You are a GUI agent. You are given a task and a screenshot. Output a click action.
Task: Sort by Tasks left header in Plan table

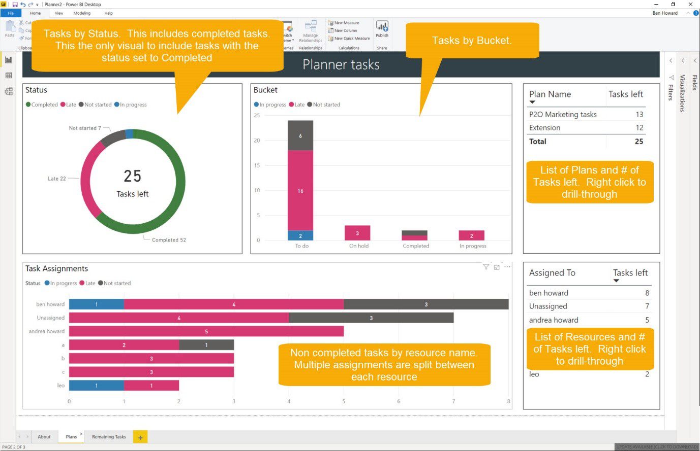point(626,94)
